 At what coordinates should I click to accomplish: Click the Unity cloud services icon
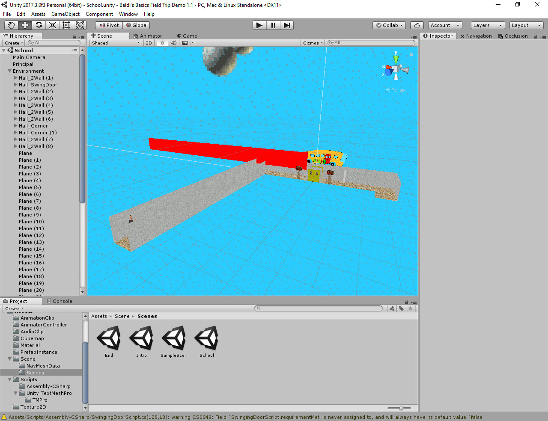tap(417, 25)
